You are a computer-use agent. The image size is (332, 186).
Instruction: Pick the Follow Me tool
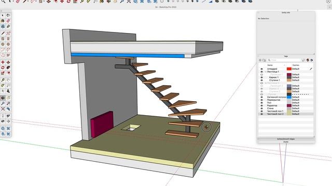[x=8, y=68]
